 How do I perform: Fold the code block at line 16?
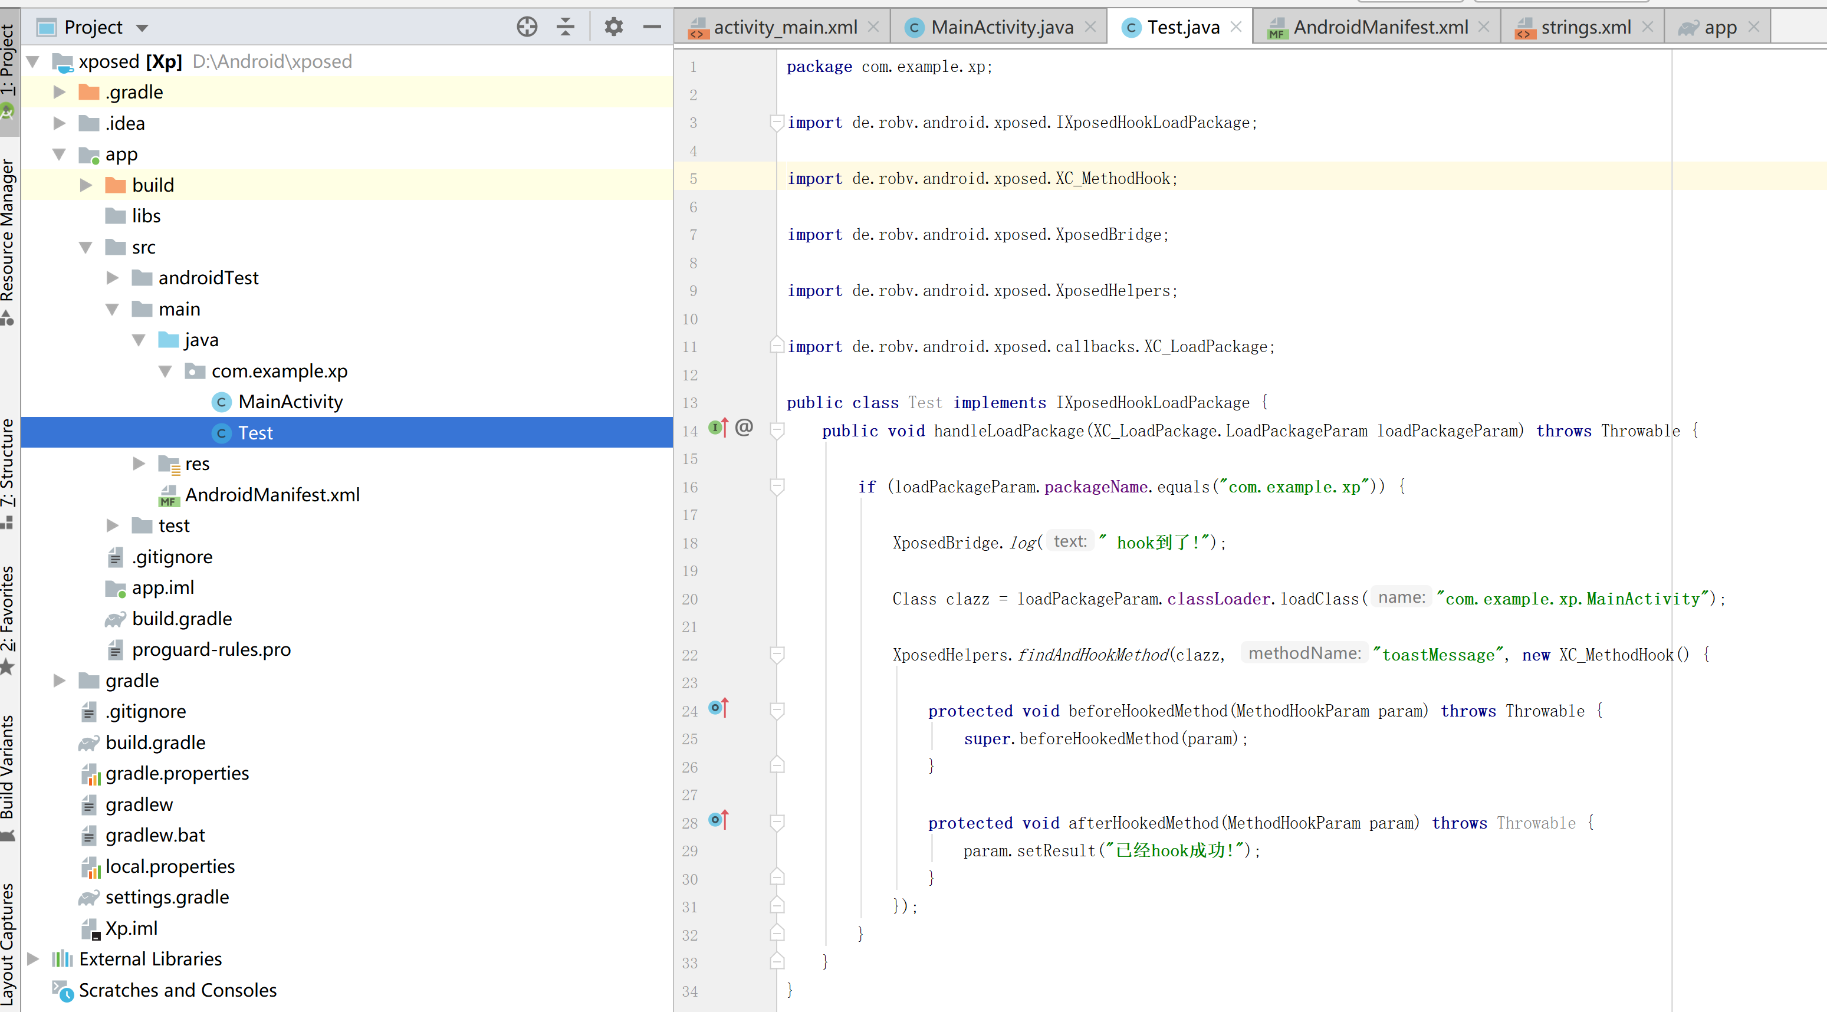tap(777, 487)
